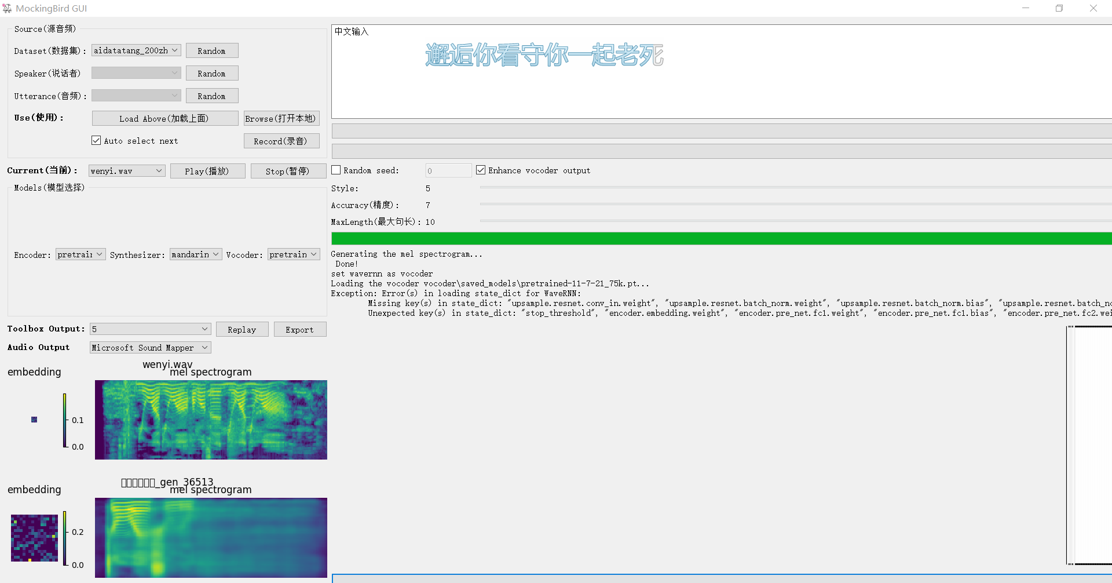Disable Enhance vocoder output
The width and height of the screenshot is (1112, 583).
tap(481, 169)
